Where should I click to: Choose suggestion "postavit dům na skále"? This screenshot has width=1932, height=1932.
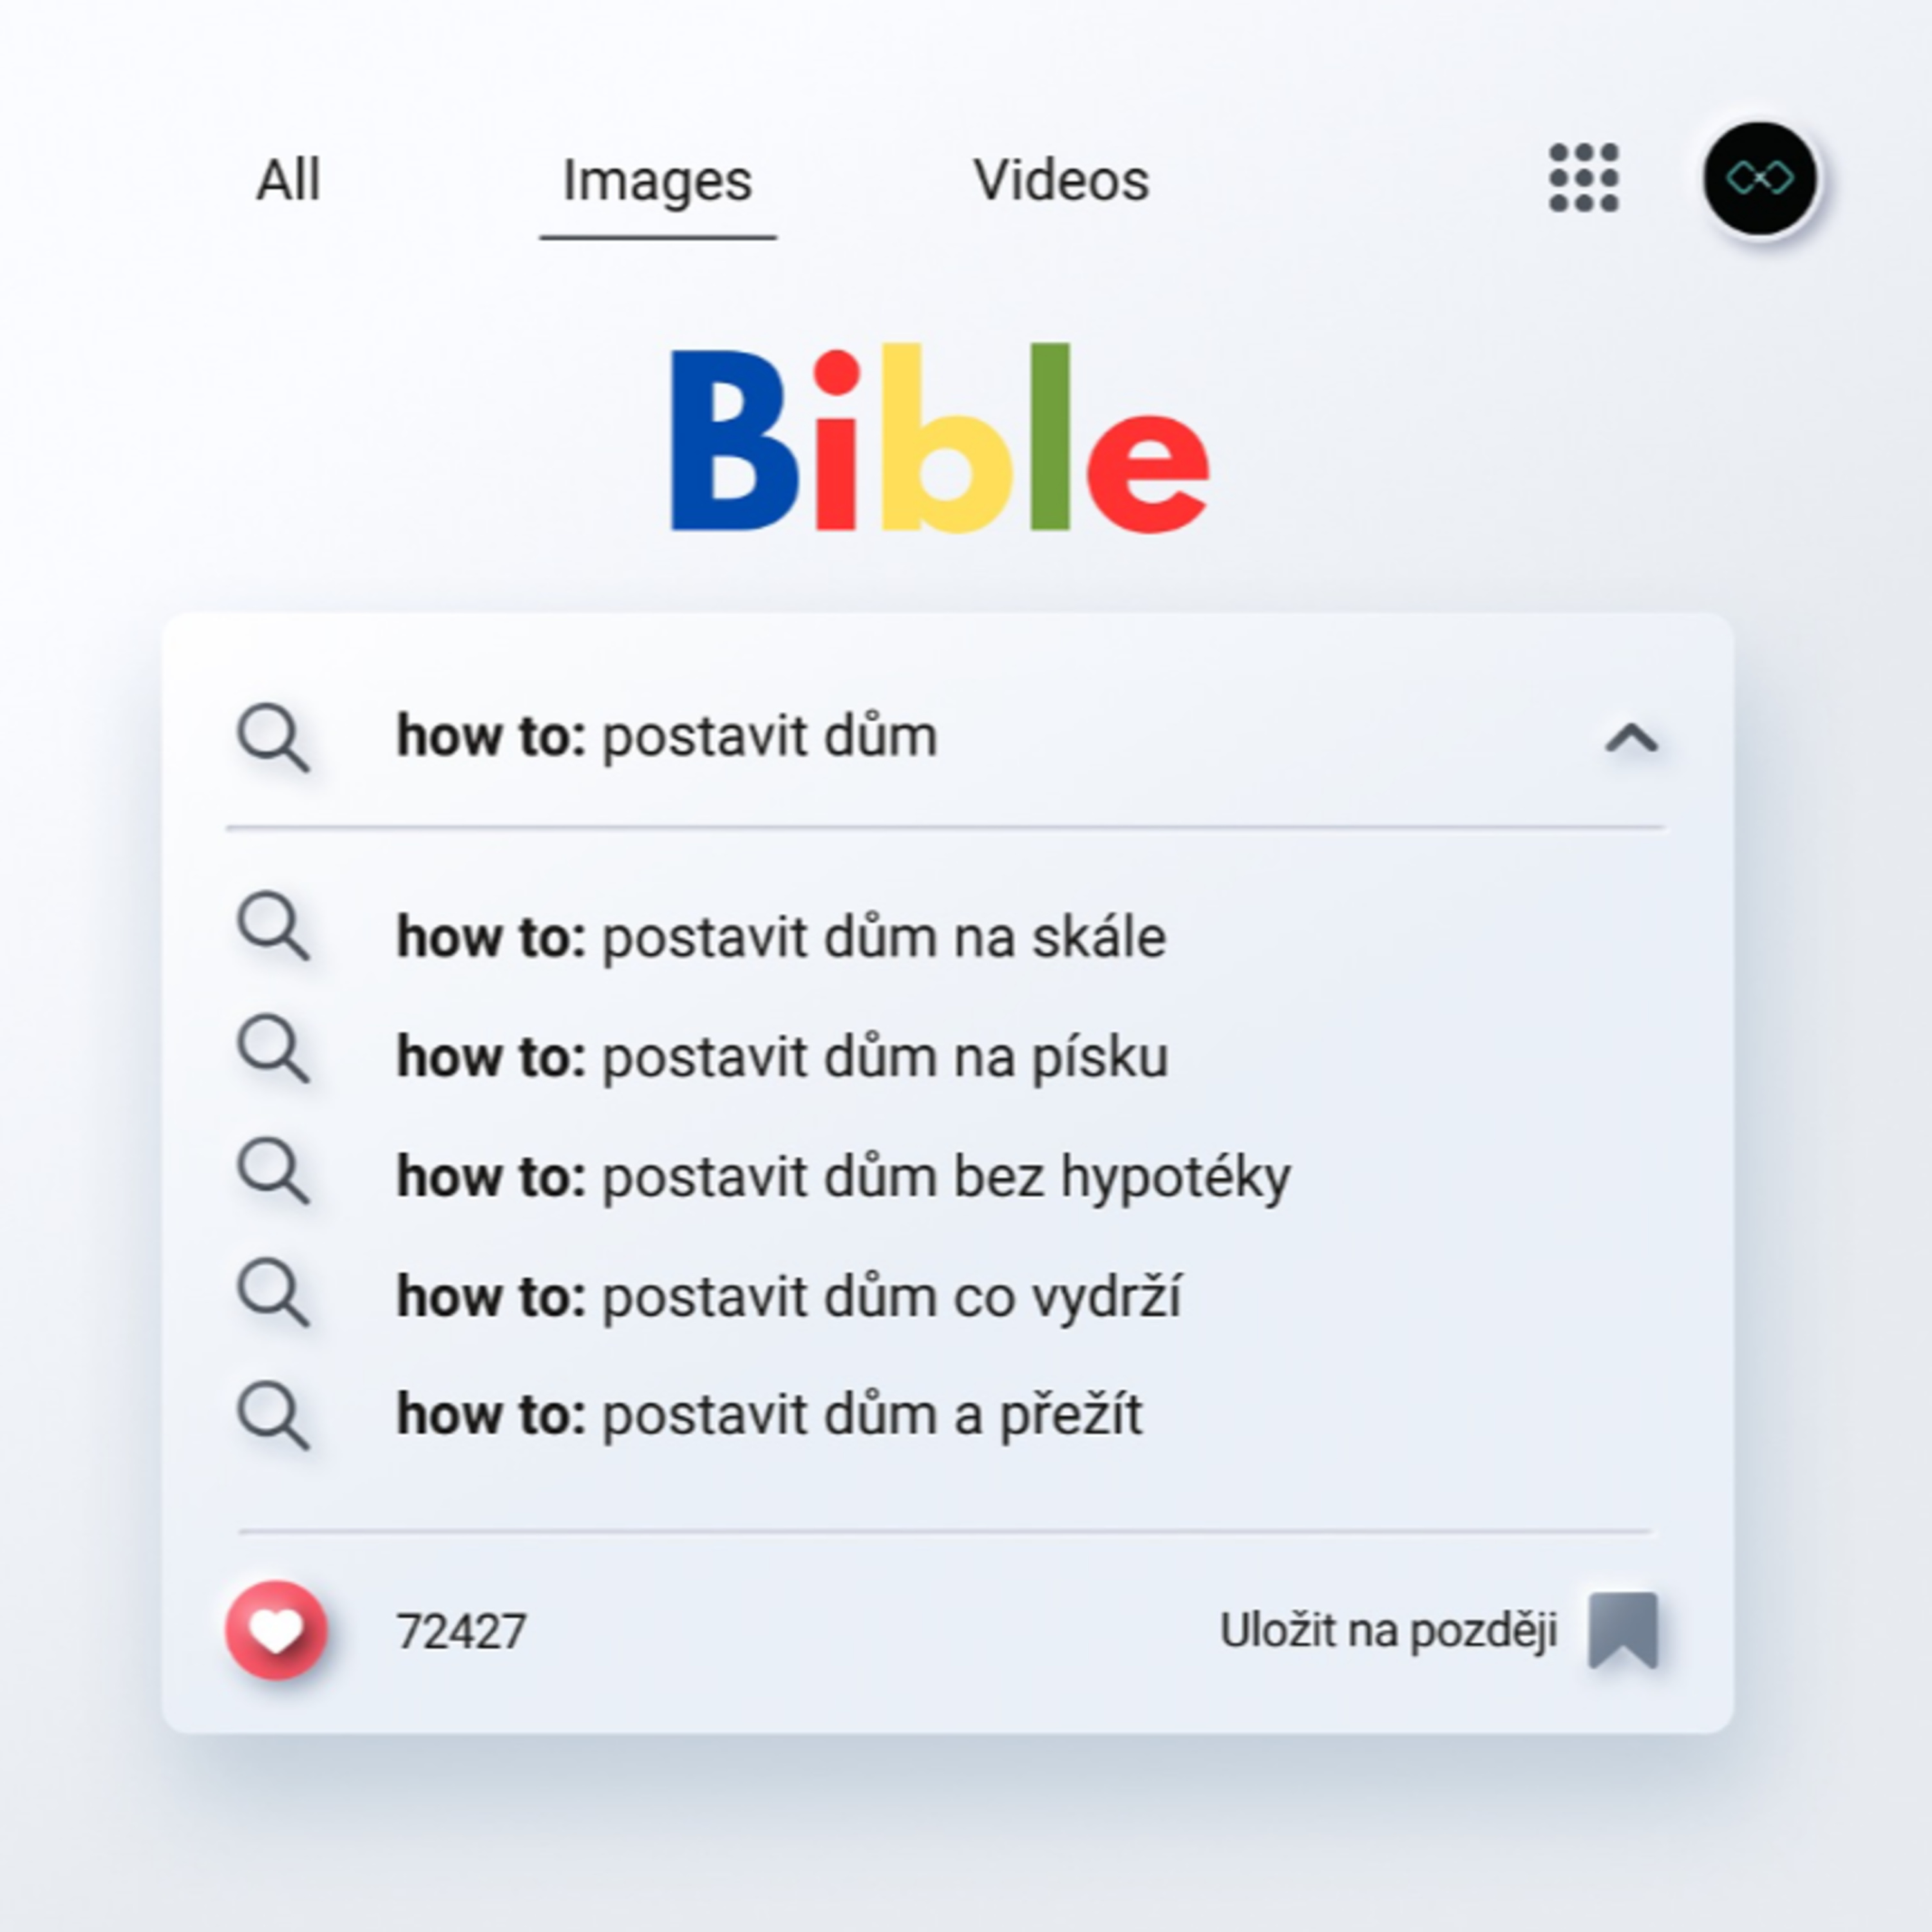pos(781,937)
